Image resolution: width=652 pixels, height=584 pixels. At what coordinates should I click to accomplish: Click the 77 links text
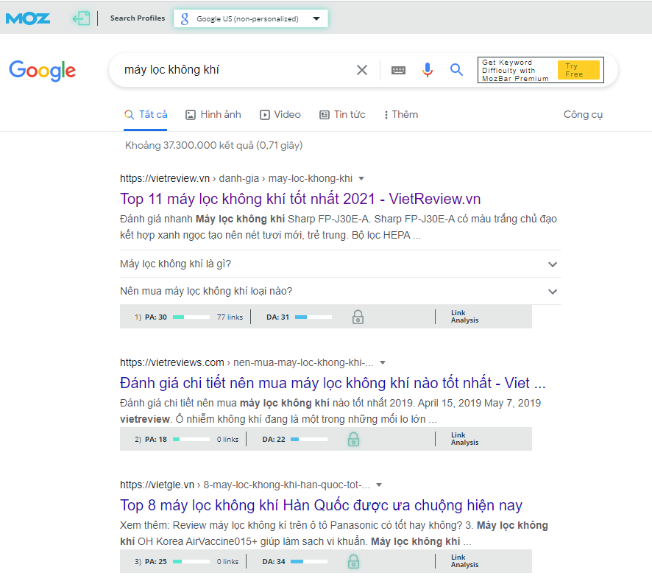coord(230,317)
